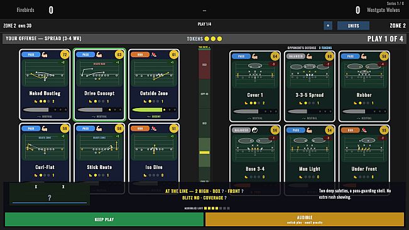This screenshot has height=230, width=409.
Task: Click the 64 rating badge on Cover 1
Action: pyautogui.click(x=275, y=57)
